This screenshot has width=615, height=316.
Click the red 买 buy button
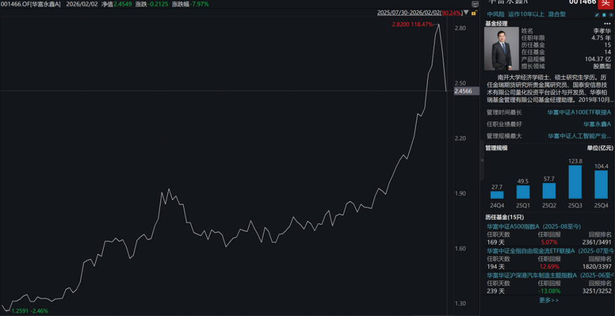[x=607, y=3]
